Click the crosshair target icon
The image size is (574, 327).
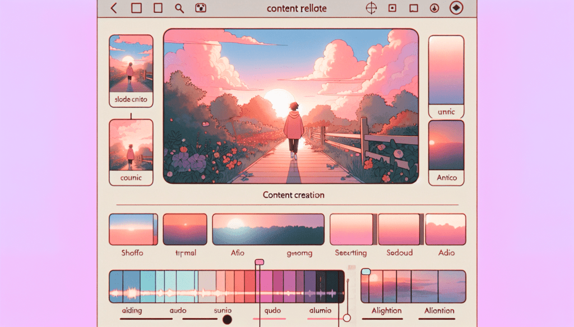(x=371, y=8)
